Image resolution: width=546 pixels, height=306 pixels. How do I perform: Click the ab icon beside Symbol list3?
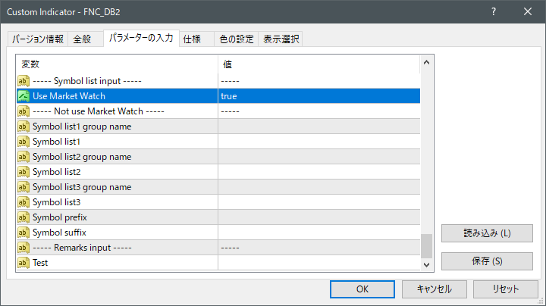24,202
